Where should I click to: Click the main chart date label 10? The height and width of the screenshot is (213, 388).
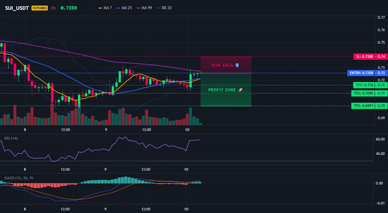pos(187,130)
